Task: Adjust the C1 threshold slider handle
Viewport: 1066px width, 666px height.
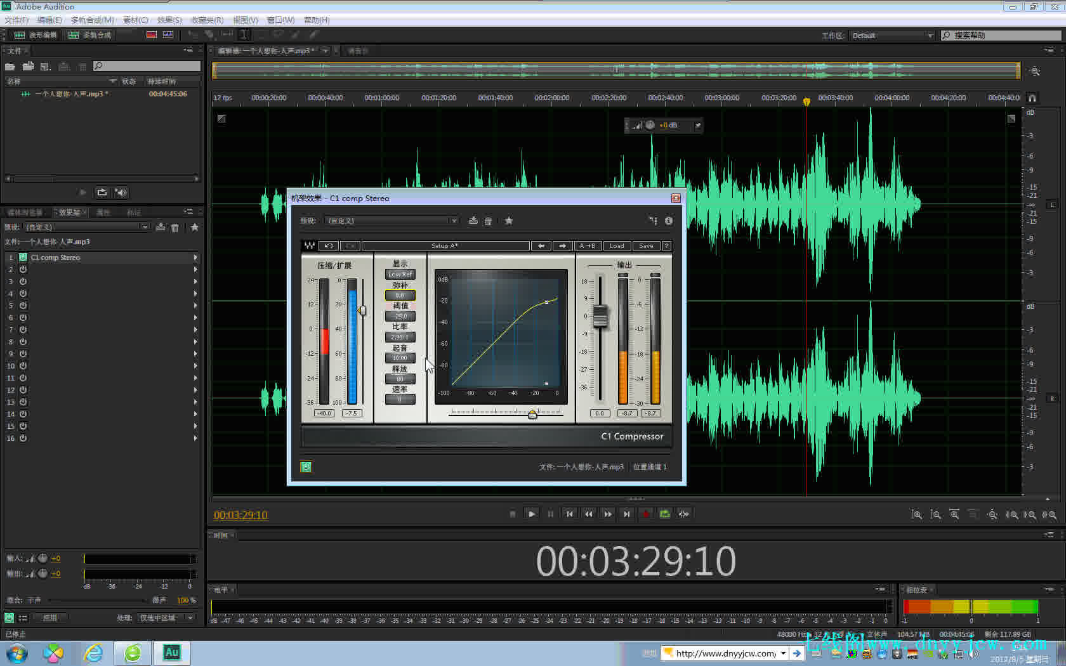Action: pyautogui.click(x=362, y=310)
